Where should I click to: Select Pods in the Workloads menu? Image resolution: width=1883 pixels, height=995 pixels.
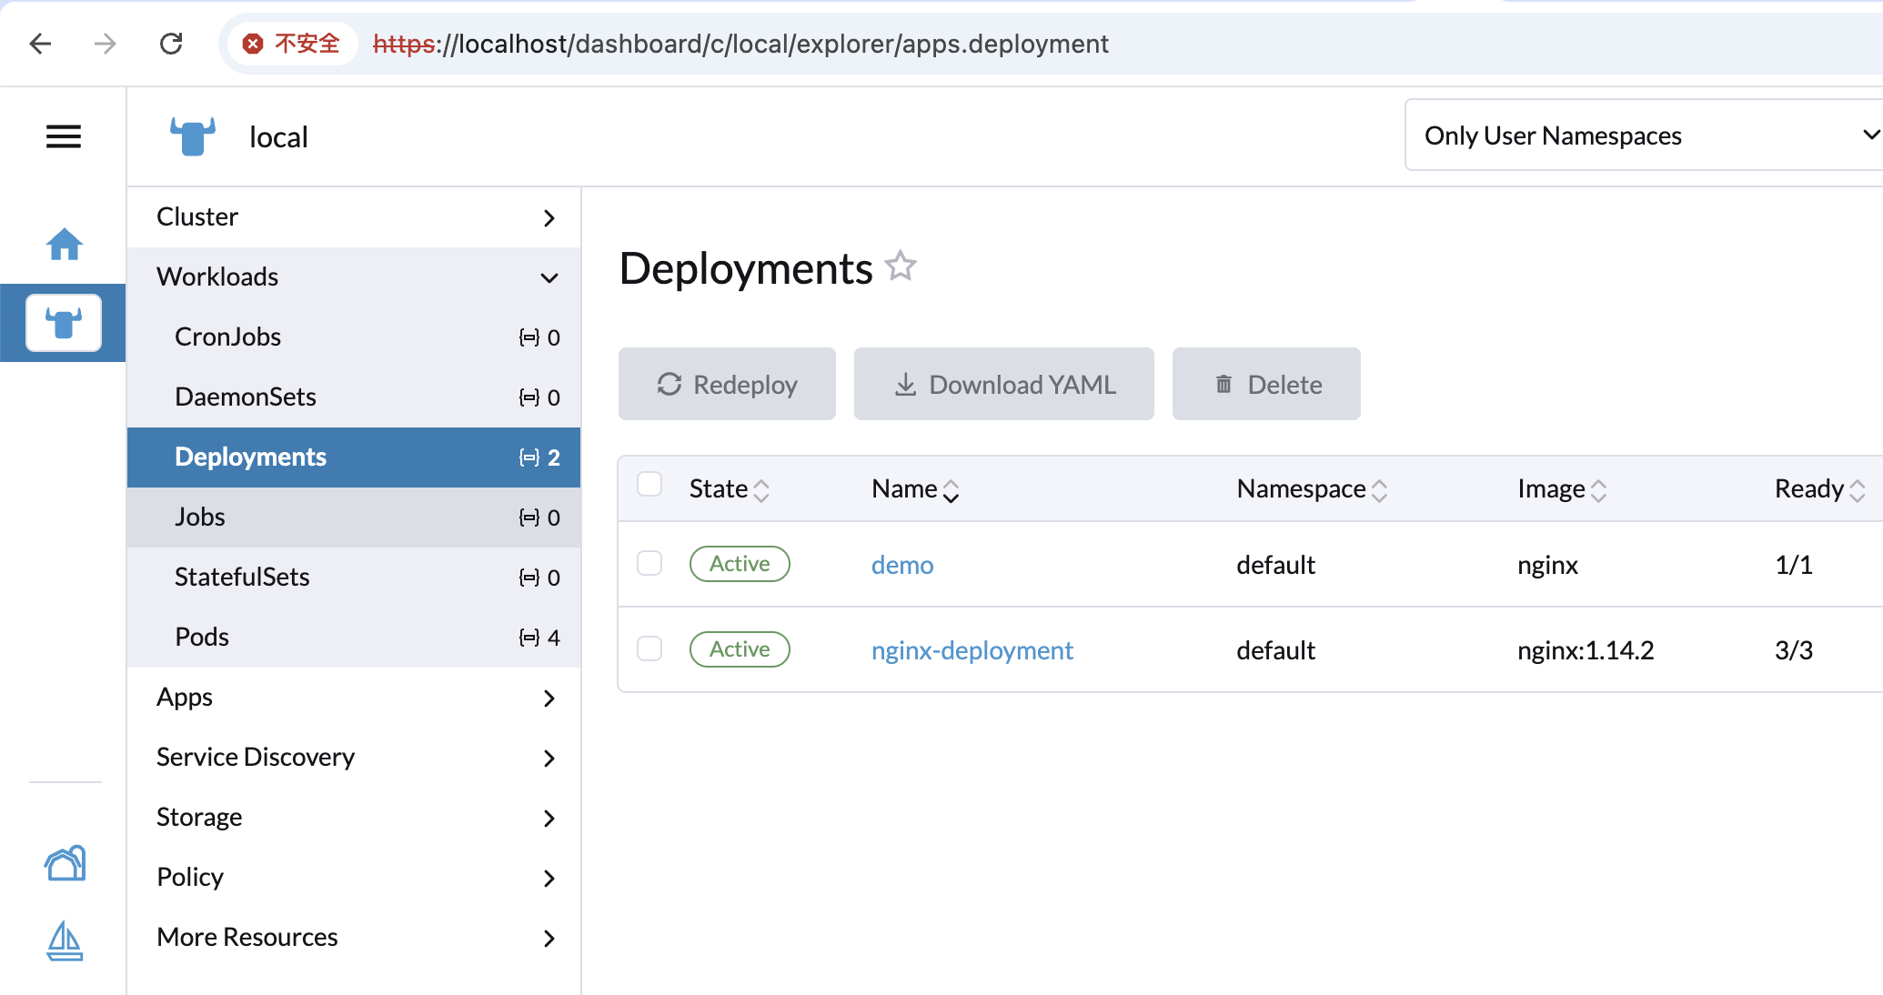(x=354, y=638)
